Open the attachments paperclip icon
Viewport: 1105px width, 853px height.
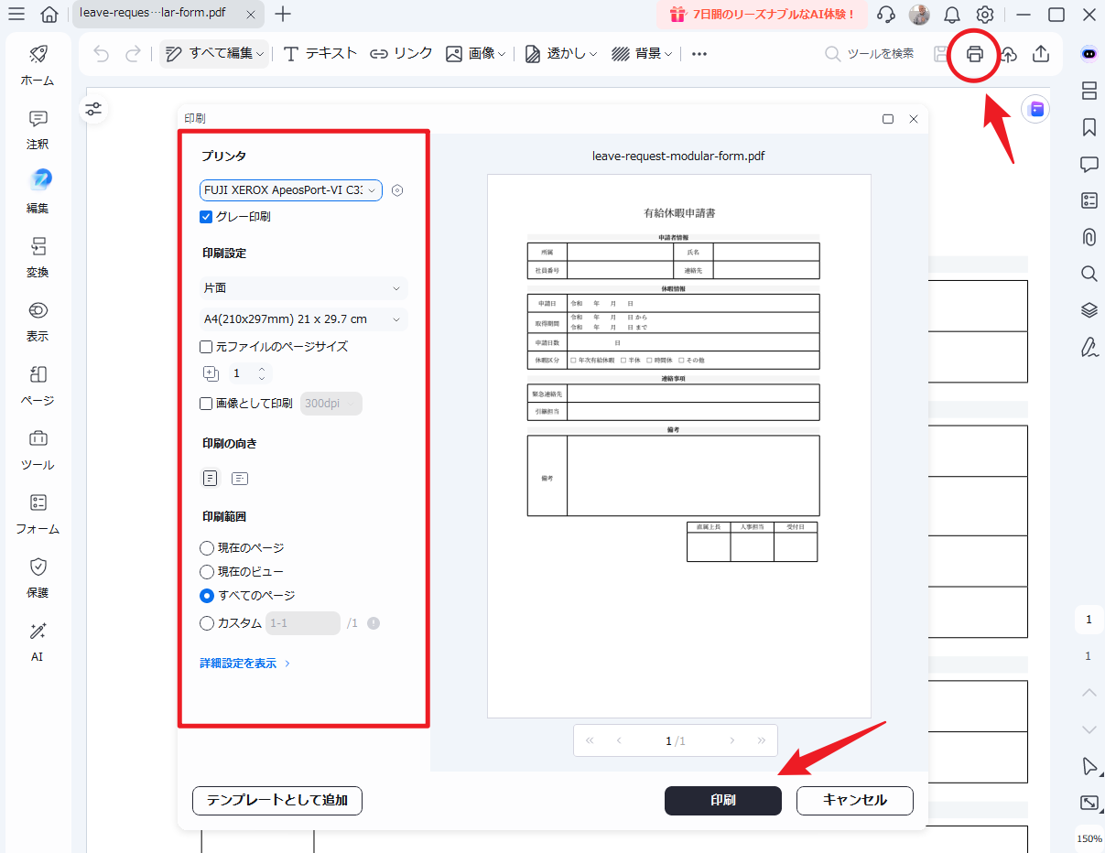tap(1089, 237)
